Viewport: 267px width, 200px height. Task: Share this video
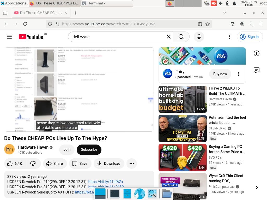55,164
